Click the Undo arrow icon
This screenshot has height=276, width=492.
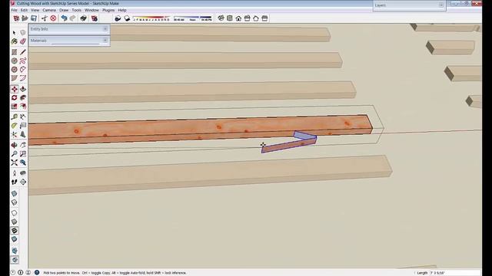(64, 18)
